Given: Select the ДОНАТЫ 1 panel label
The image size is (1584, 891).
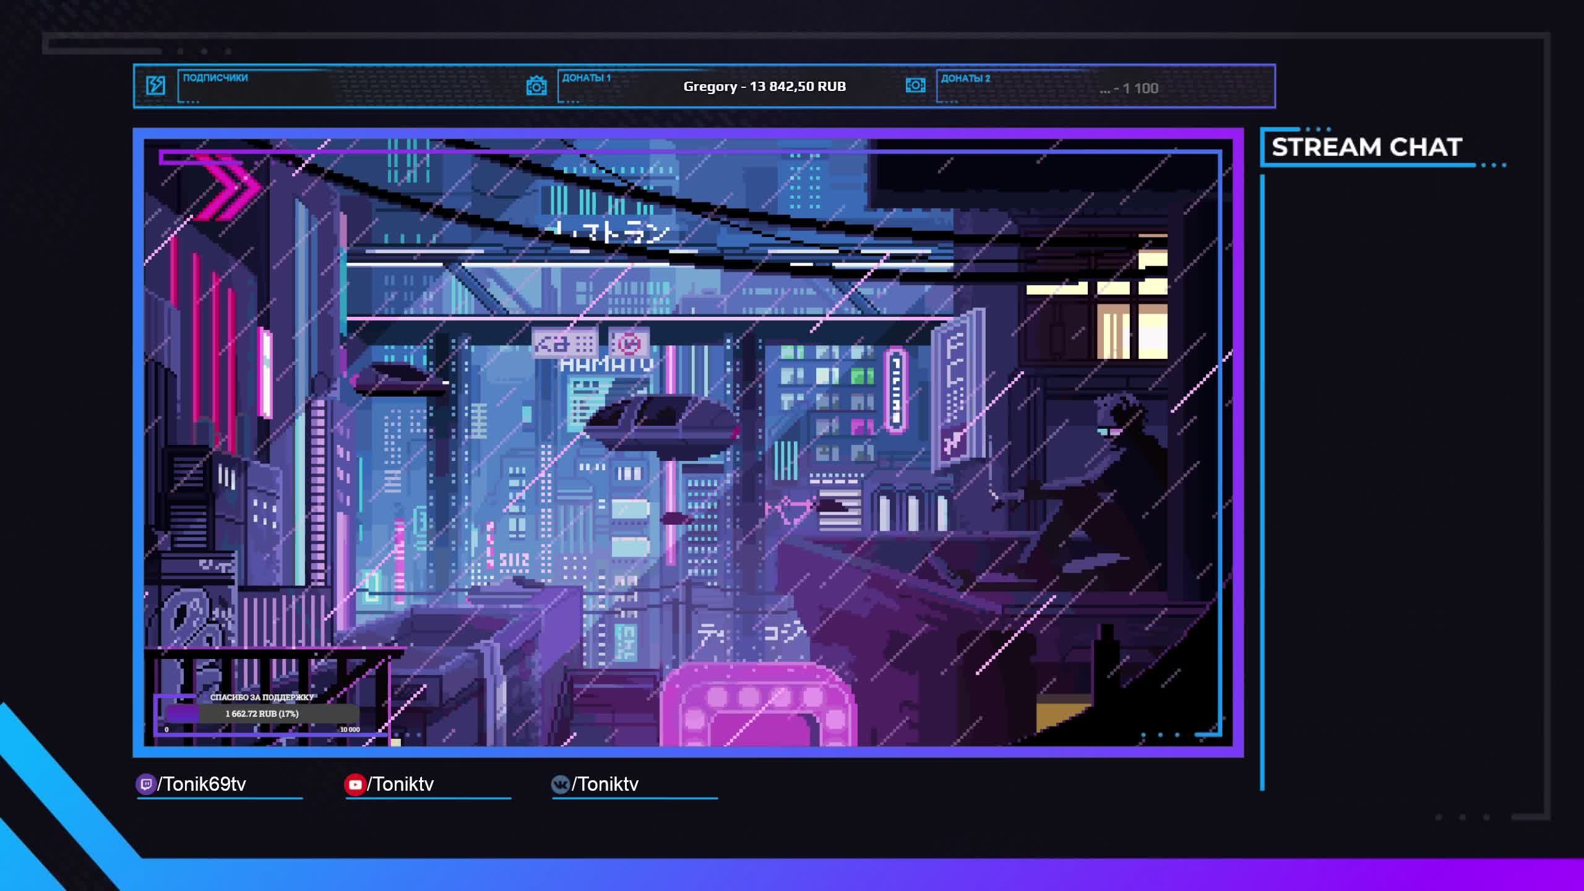Looking at the screenshot, I should pyautogui.click(x=586, y=78).
